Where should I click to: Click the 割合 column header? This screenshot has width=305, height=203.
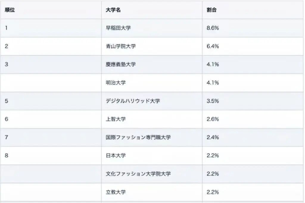[211, 10]
